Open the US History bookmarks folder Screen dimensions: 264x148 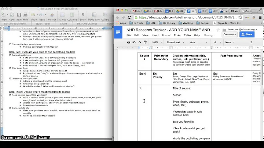[167, 23]
